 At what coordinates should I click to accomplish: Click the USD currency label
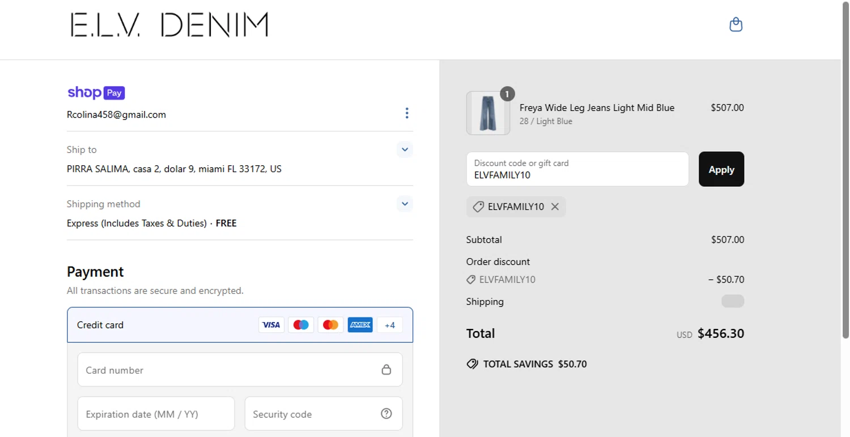coord(685,335)
